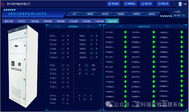Switch to 3# distribution room tab
This screenshot has width=189, height=112.
tap(121, 14)
